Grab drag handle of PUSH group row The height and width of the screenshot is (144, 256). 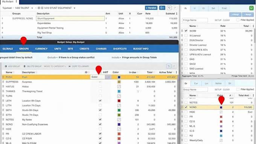click(x=3, y=77)
